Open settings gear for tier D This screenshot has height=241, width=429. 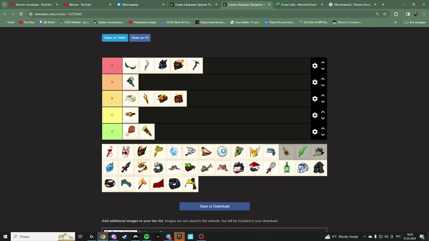coord(315,132)
